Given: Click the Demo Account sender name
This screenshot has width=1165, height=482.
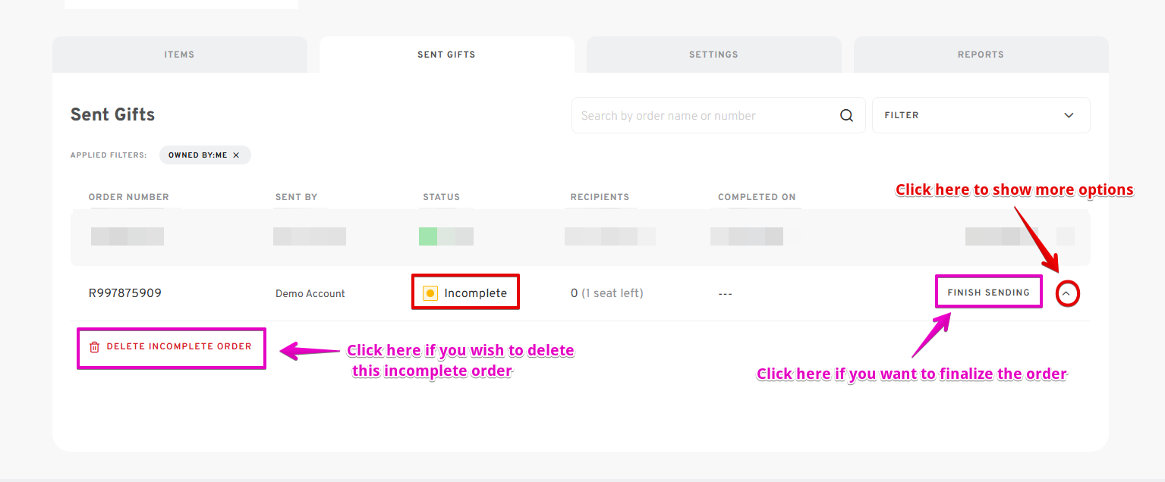Looking at the screenshot, I should (x=310, y=294).
